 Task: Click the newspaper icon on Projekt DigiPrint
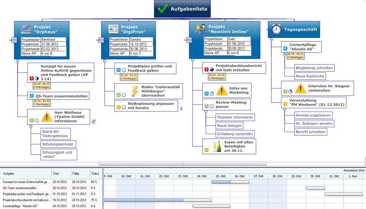[x=113, y=29]
